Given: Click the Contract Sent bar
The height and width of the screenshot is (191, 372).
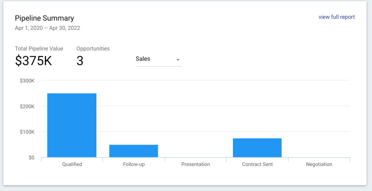Looking at the screenshot, I should (257, 148).
